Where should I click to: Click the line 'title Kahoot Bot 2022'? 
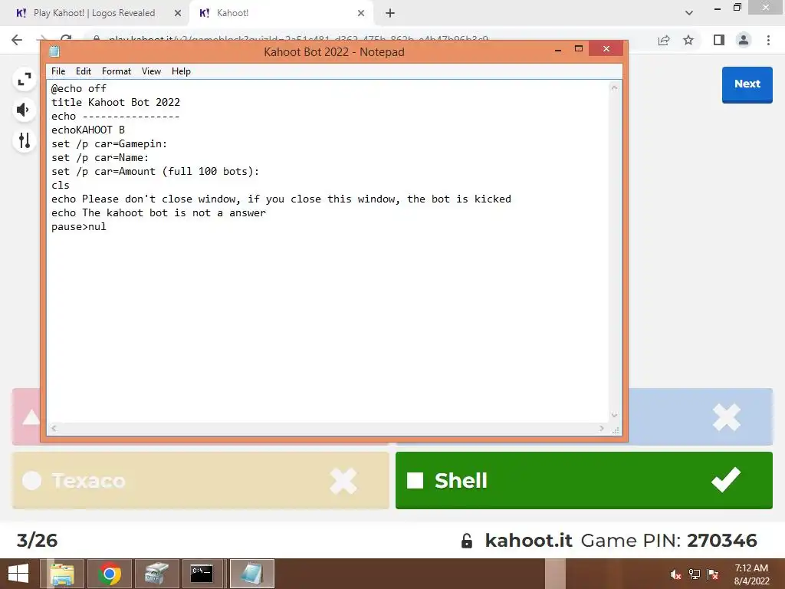coord(116,102)
